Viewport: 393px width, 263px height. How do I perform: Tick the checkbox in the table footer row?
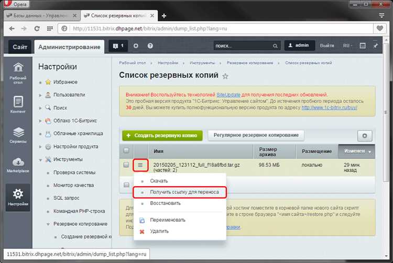(x=126, y=185)
